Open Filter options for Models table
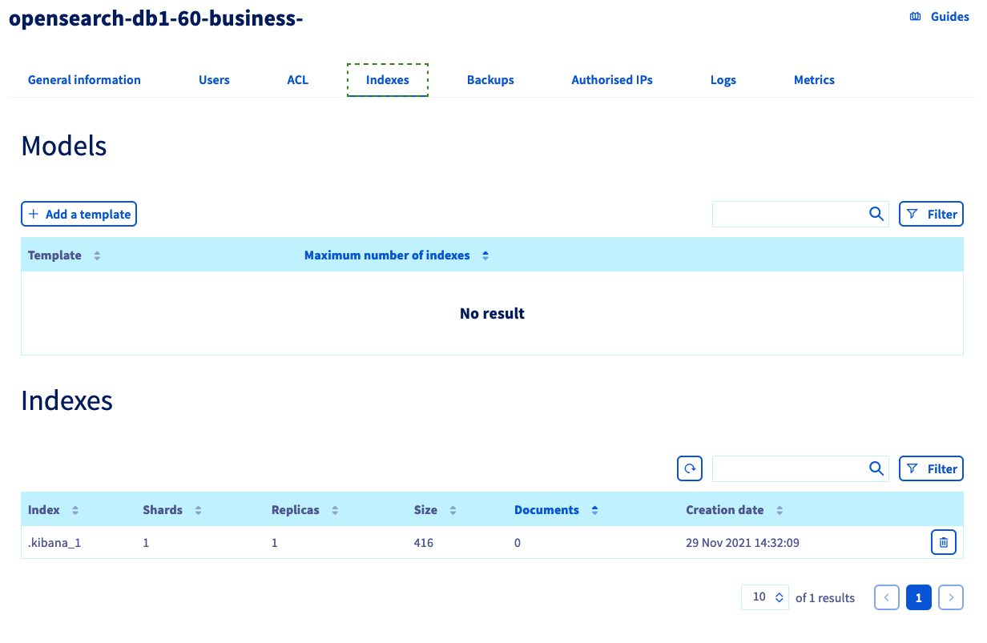 coord(931,214)
